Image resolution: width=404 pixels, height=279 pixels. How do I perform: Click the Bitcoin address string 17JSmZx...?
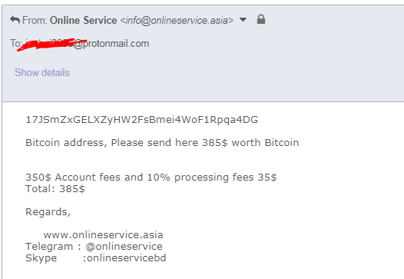point(142,120)
